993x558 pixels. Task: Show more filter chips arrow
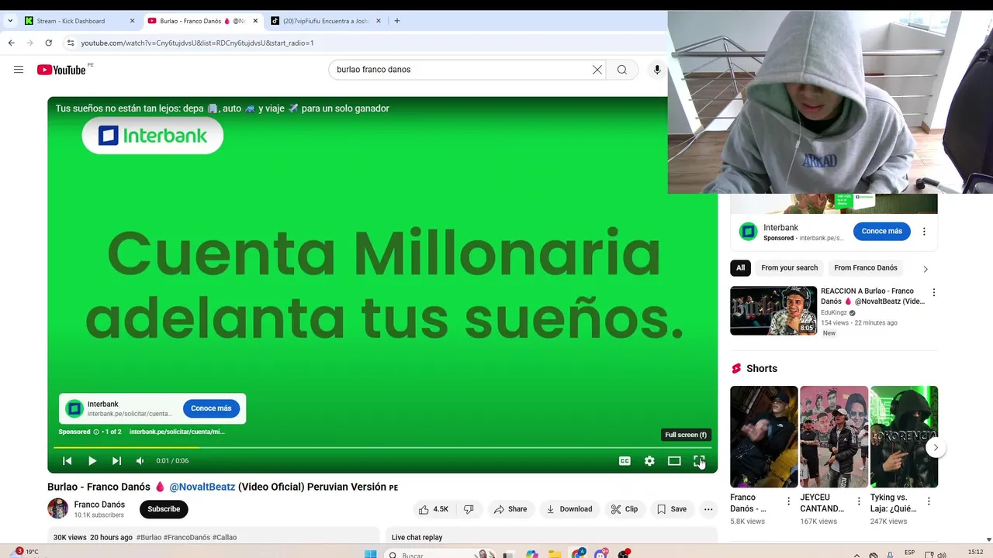[926, 269]
